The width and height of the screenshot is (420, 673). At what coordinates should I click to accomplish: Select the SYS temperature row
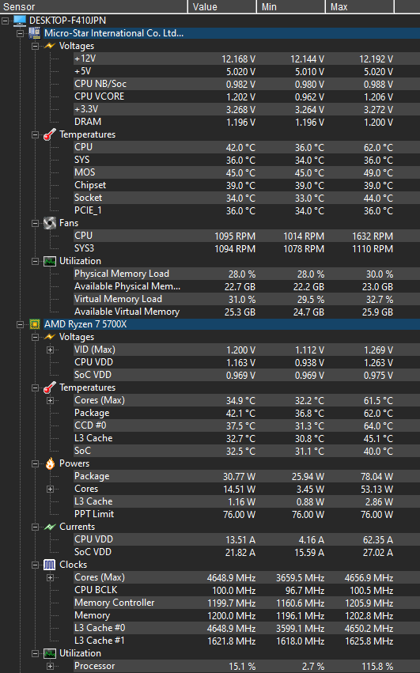point(247,160)
